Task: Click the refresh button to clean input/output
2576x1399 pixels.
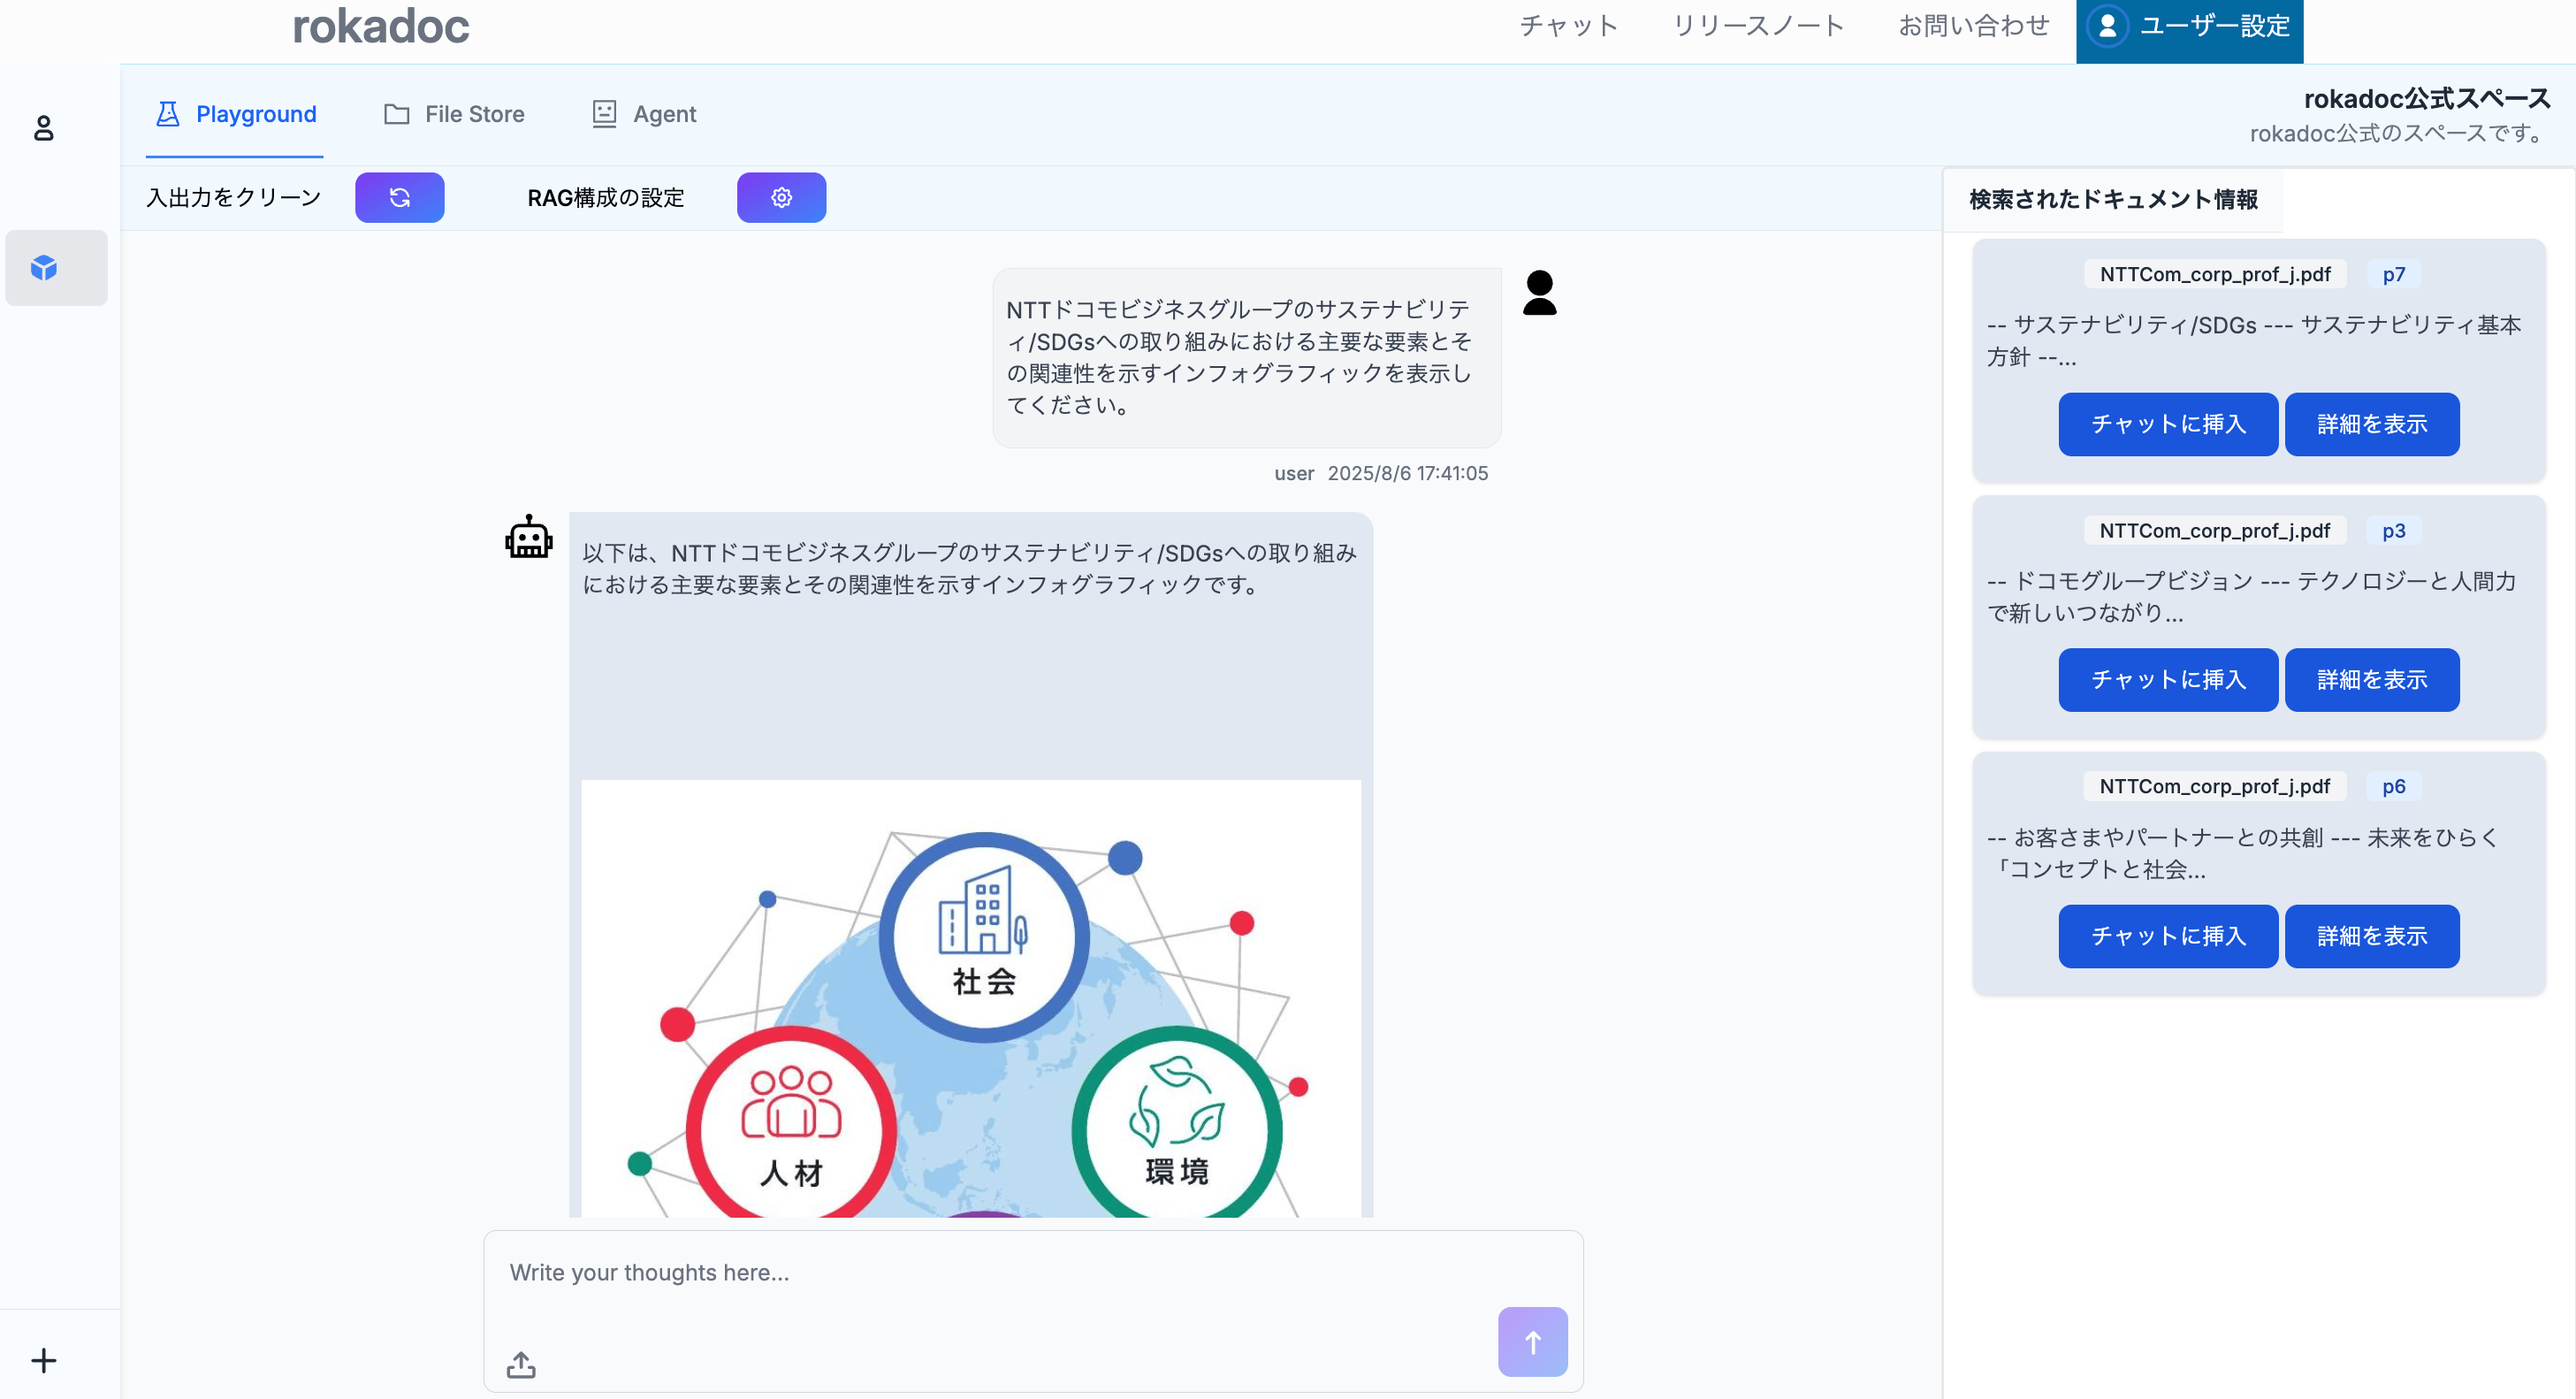Action: pos(400,197)
